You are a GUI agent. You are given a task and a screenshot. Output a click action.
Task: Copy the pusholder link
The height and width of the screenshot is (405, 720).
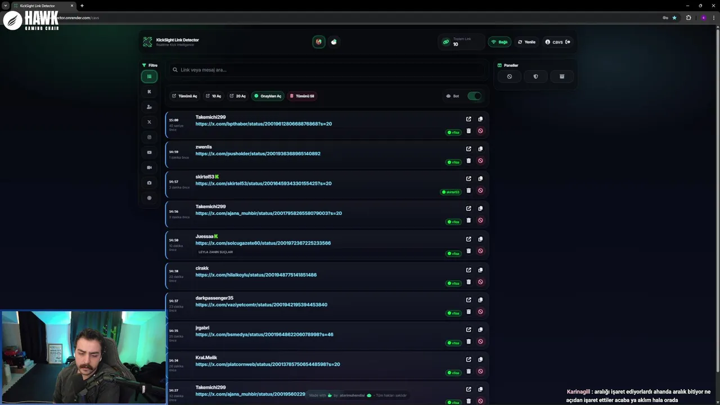tap(480, 149)
